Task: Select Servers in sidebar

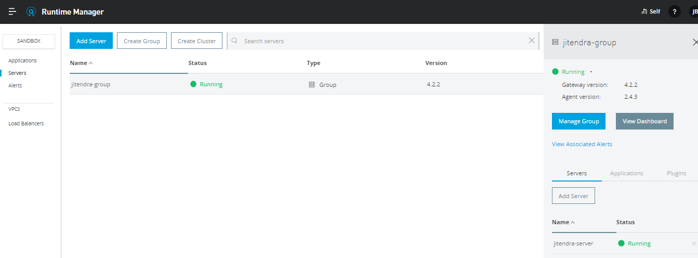Action: (x=17, y=73)
